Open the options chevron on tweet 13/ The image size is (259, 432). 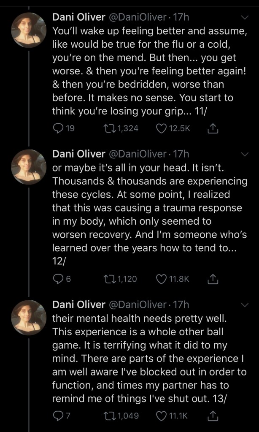point(245,304)
